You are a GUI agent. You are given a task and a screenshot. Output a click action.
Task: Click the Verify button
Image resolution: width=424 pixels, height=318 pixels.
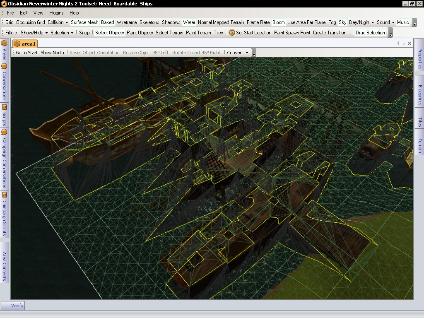(x=17, y=306)
